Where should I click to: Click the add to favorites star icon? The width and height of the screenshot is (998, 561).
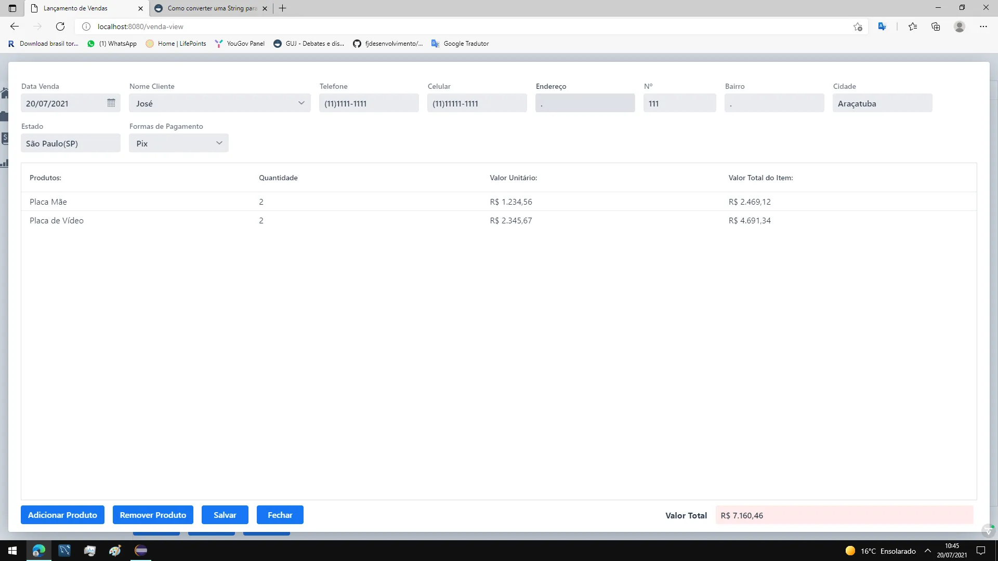[858, 26]
